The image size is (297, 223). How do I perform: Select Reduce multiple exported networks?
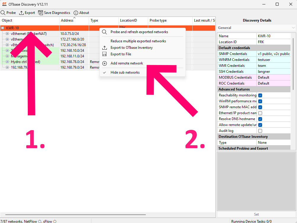tap(143, 41)
